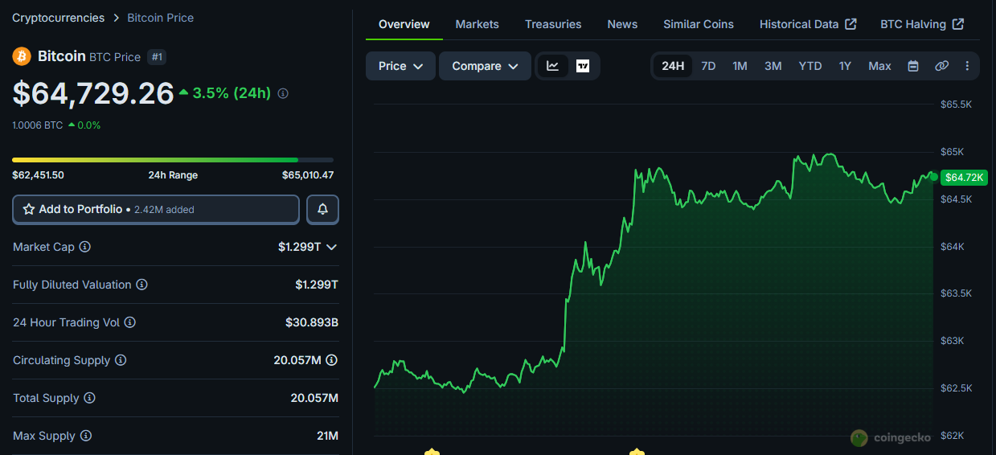Click the Bitcoin Price breadcrumb
This screenshot has width=996, height=455.
pyautogui.click(x=160, y=18)
